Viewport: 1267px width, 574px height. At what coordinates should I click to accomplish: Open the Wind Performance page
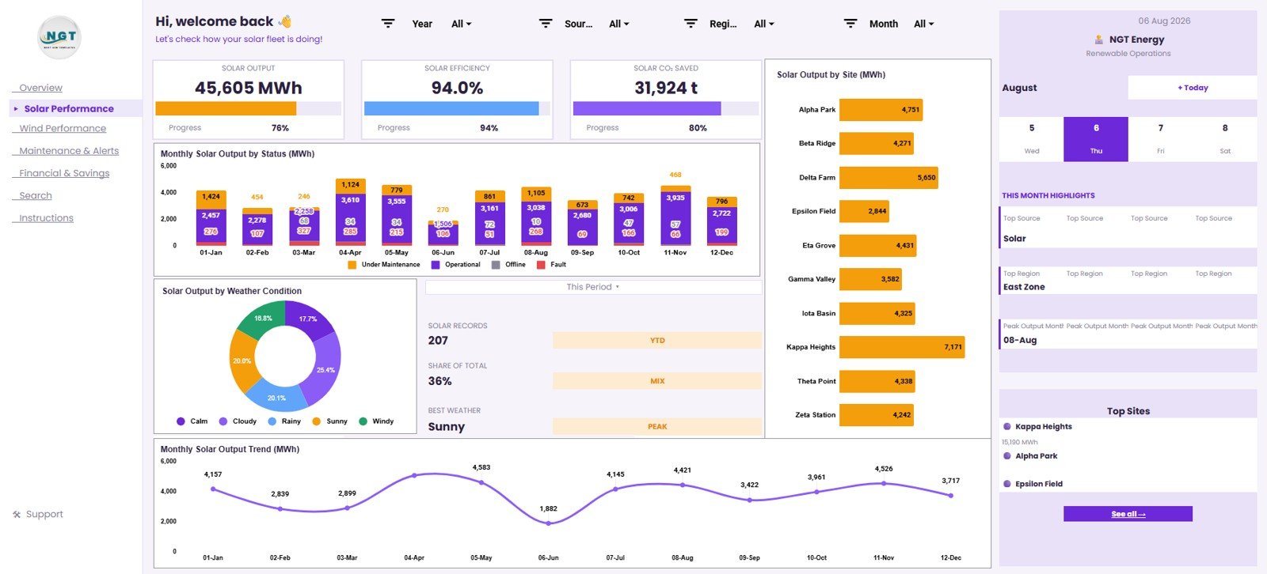point(63,128)
